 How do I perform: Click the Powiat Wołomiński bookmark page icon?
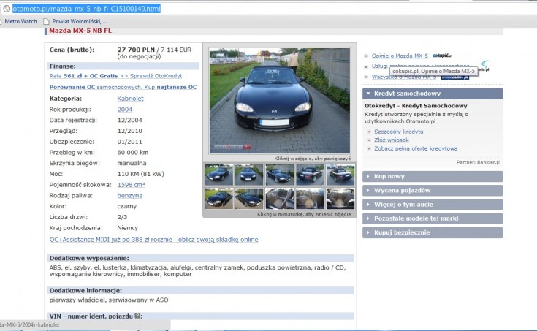[46, 22]
